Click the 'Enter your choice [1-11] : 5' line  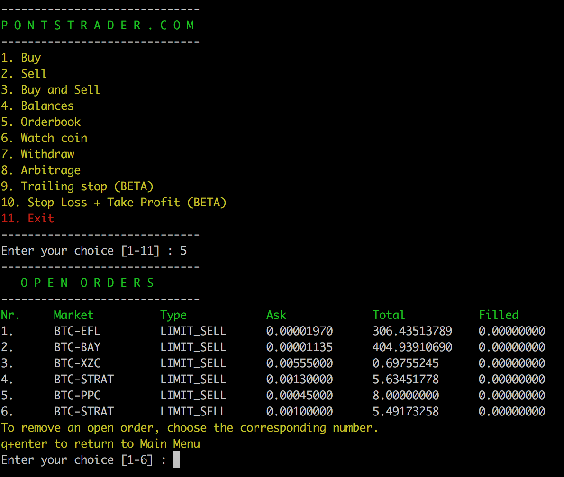[93, 251]
